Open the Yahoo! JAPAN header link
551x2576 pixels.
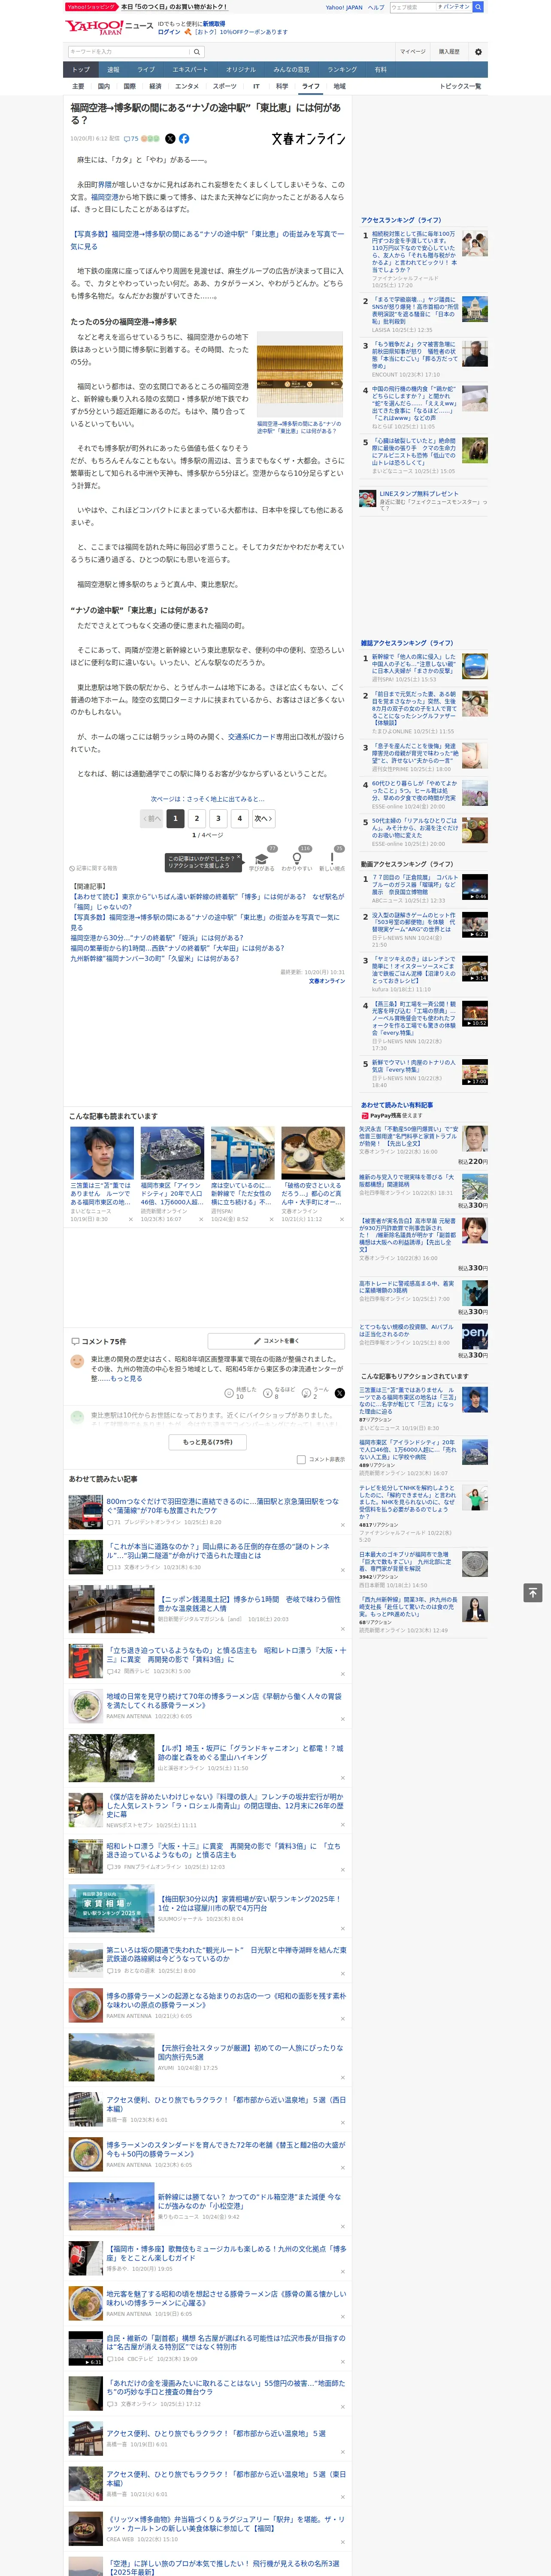click(344, 7)
